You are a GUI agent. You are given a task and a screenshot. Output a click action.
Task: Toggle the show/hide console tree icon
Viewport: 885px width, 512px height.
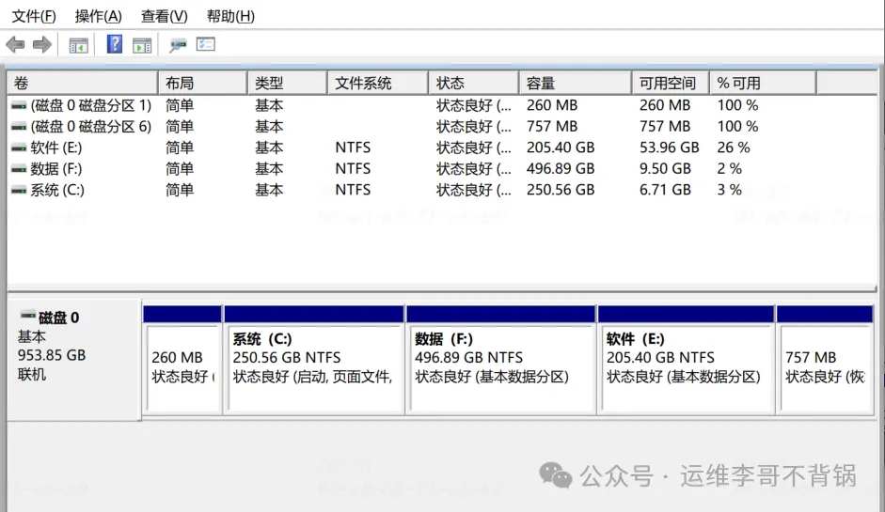(79, 45)
